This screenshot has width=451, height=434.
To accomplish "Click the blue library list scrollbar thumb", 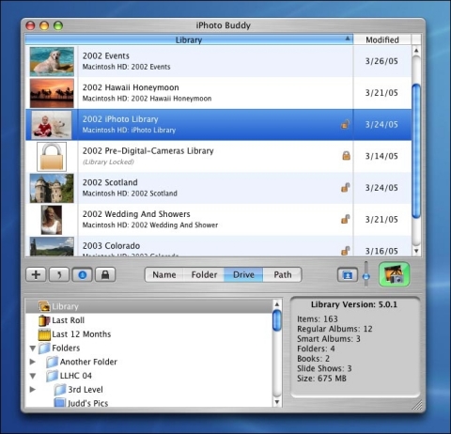I will tap(416, 151).
